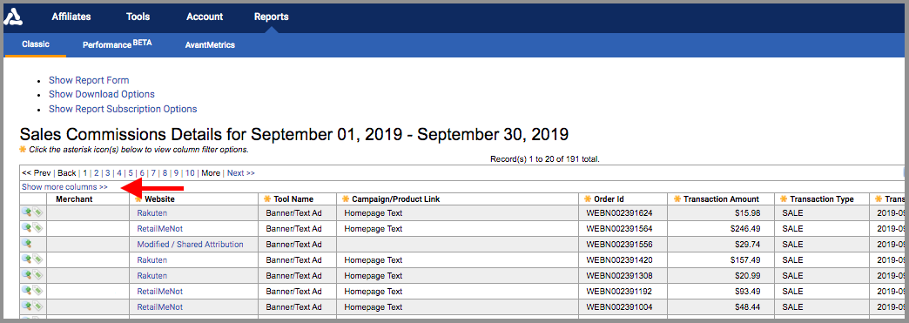Switch to the Classic tab
Image resolution: width=909 pixels, height=323 pixels.
[36, 44]
